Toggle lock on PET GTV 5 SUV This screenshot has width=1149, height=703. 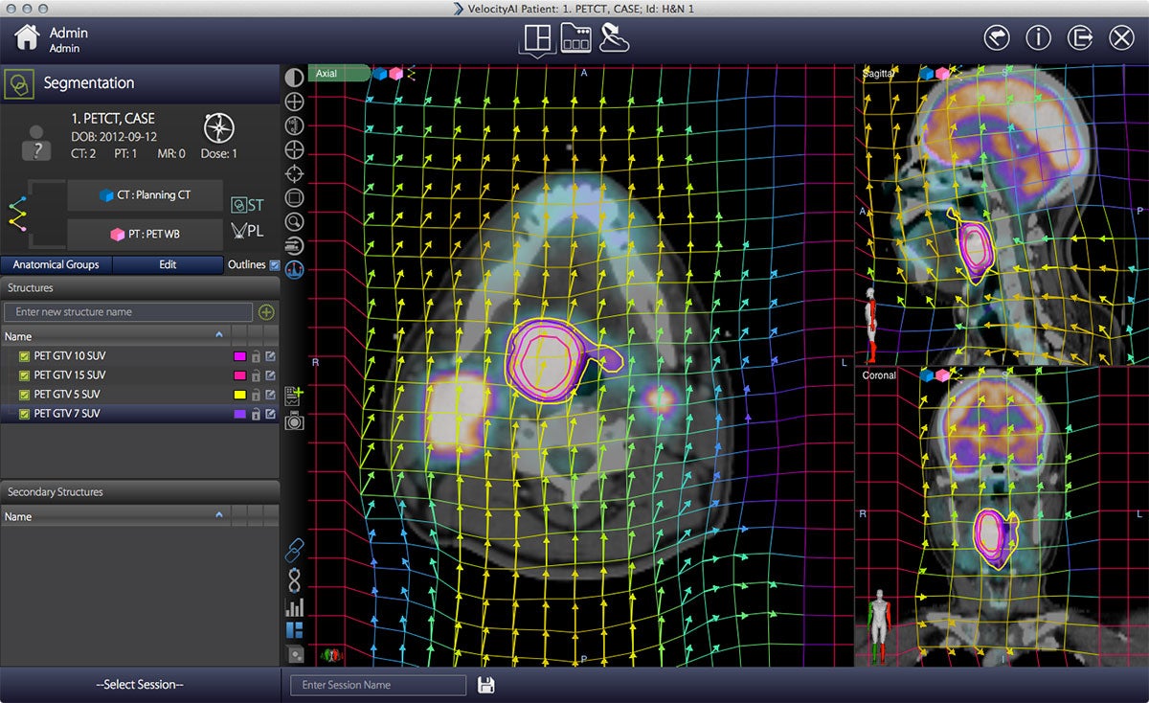tap(256, 395)
